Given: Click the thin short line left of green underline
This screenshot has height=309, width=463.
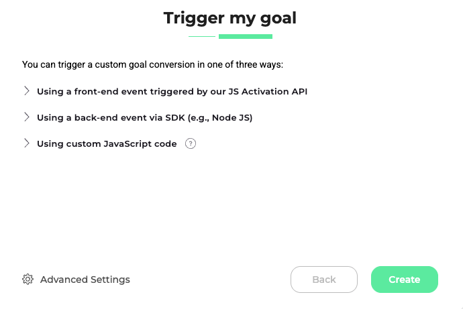Looking at the screenshot, I should [202, 36].
